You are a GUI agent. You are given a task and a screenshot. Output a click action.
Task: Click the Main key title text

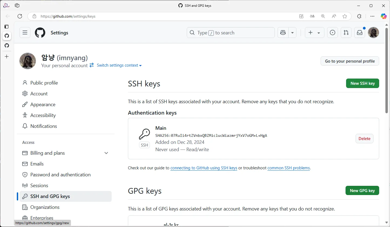coord(161,128)
